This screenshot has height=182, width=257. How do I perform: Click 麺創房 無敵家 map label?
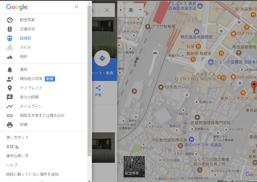tap(199, 54)
